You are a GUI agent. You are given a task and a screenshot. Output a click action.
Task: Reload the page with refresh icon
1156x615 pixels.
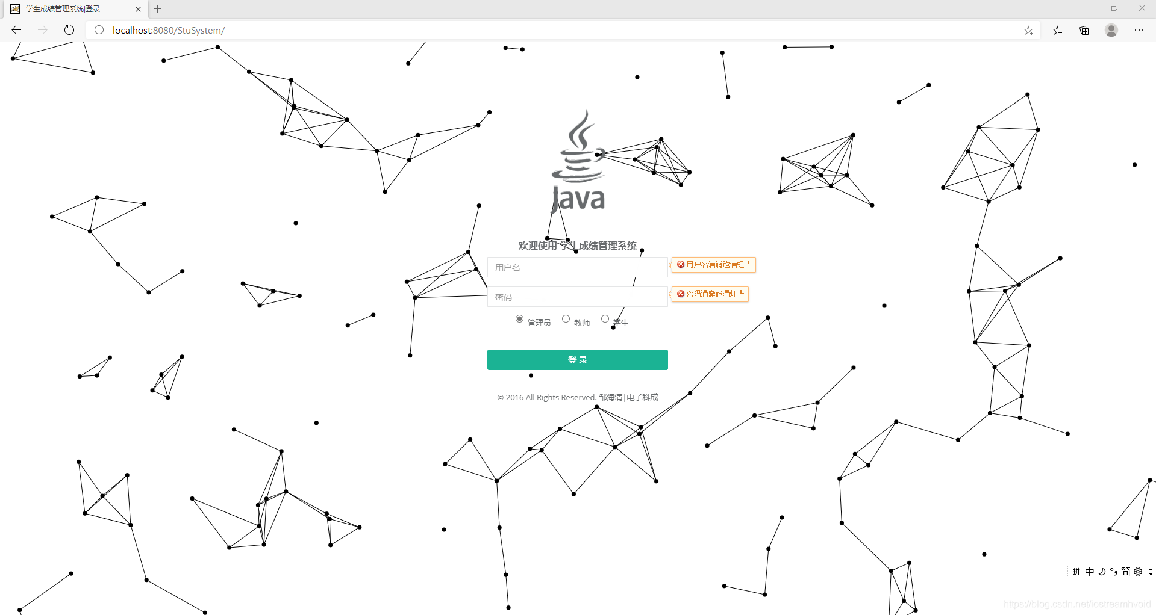click(x=69, y=30)
